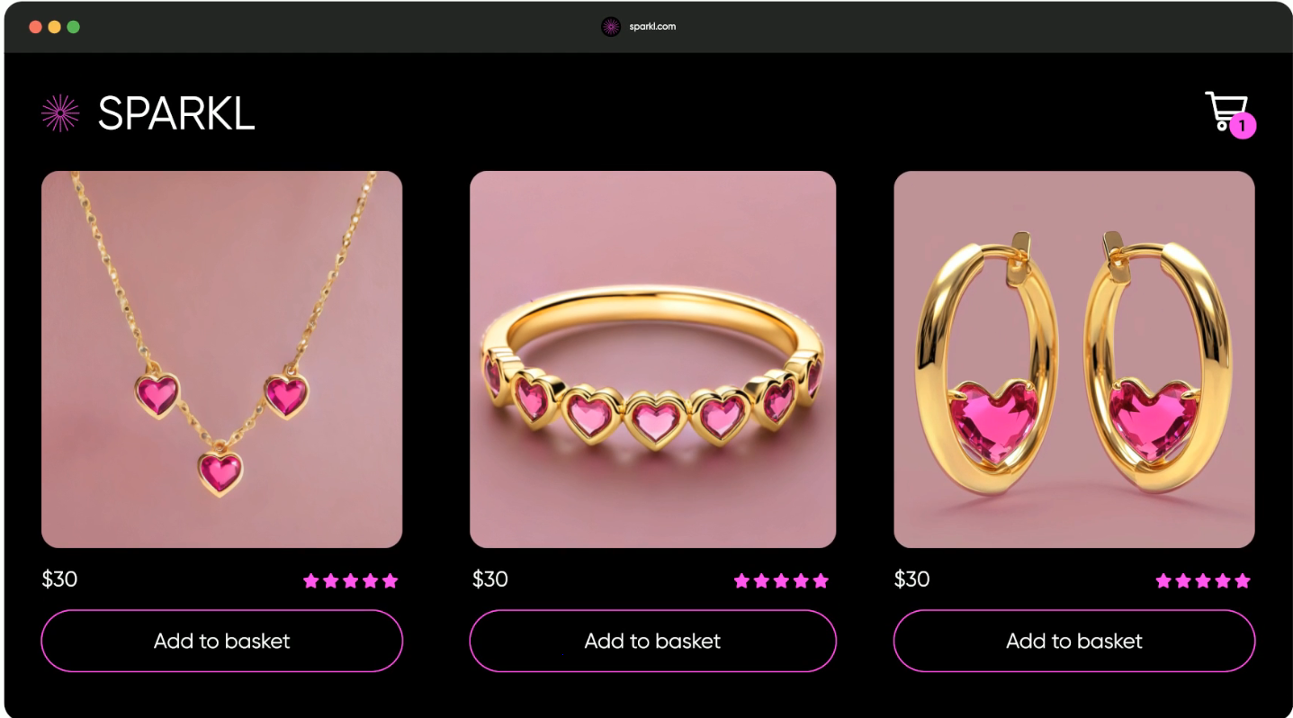Open the heart necklace product image
1293x718 pixels.
221,359
